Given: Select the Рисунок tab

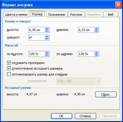Looking at the screenshot, I should click(x=76, y=15).
